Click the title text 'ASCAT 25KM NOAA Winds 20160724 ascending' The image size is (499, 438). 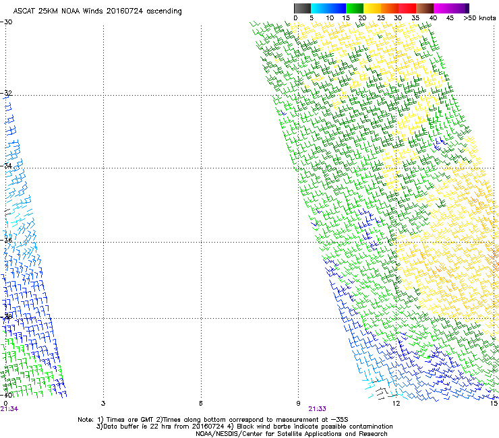(97, 11)
